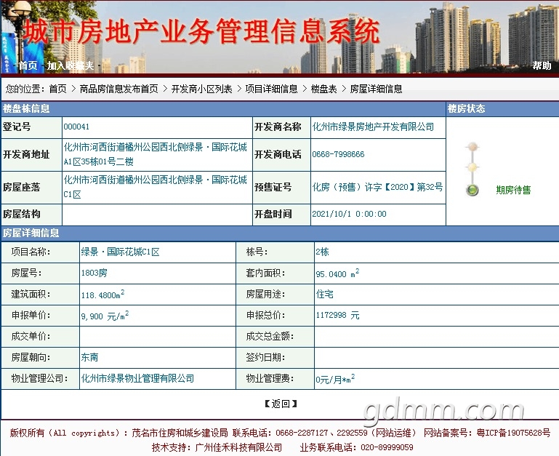Click 房屋详细信息 breadcrumb item

pyautogui.click(x=376, y=89)
